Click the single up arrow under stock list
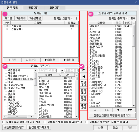This screenshot has height=132, width=139. pyautogui.click(x=95, y=110)
